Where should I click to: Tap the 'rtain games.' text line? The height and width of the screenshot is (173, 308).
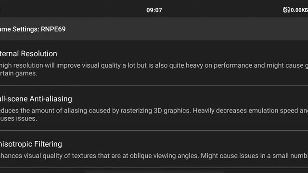click(19, 74)
